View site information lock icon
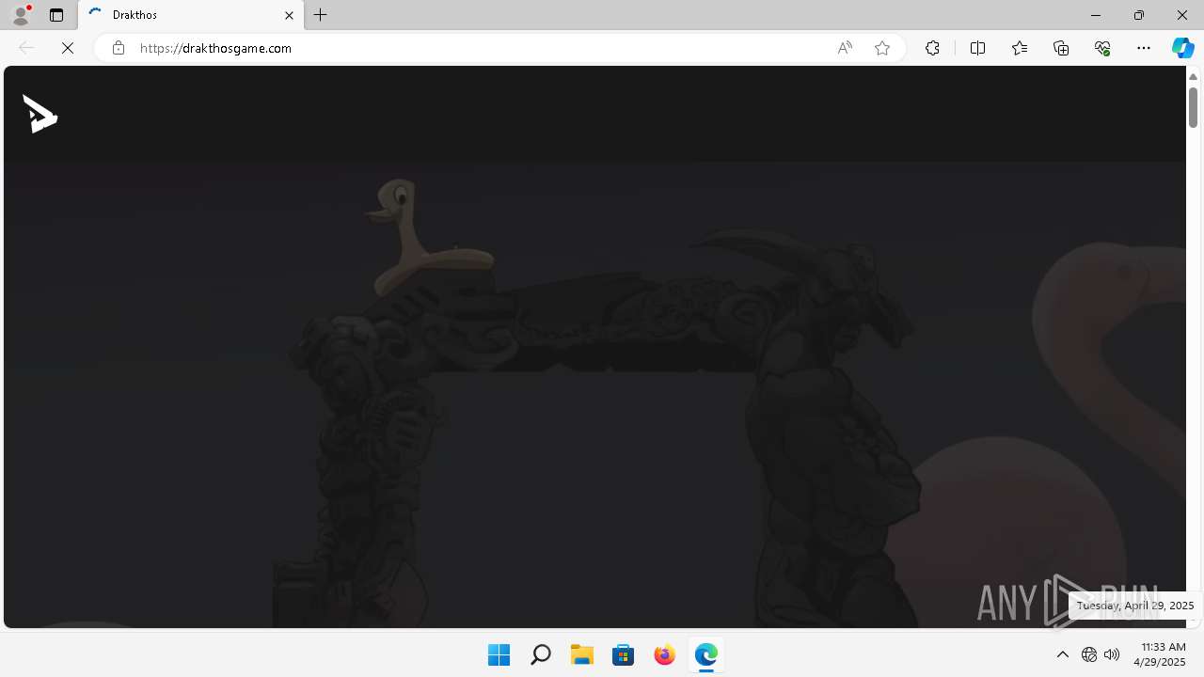Viewport: 1204px width, 677px height. (x=119, y=48)
